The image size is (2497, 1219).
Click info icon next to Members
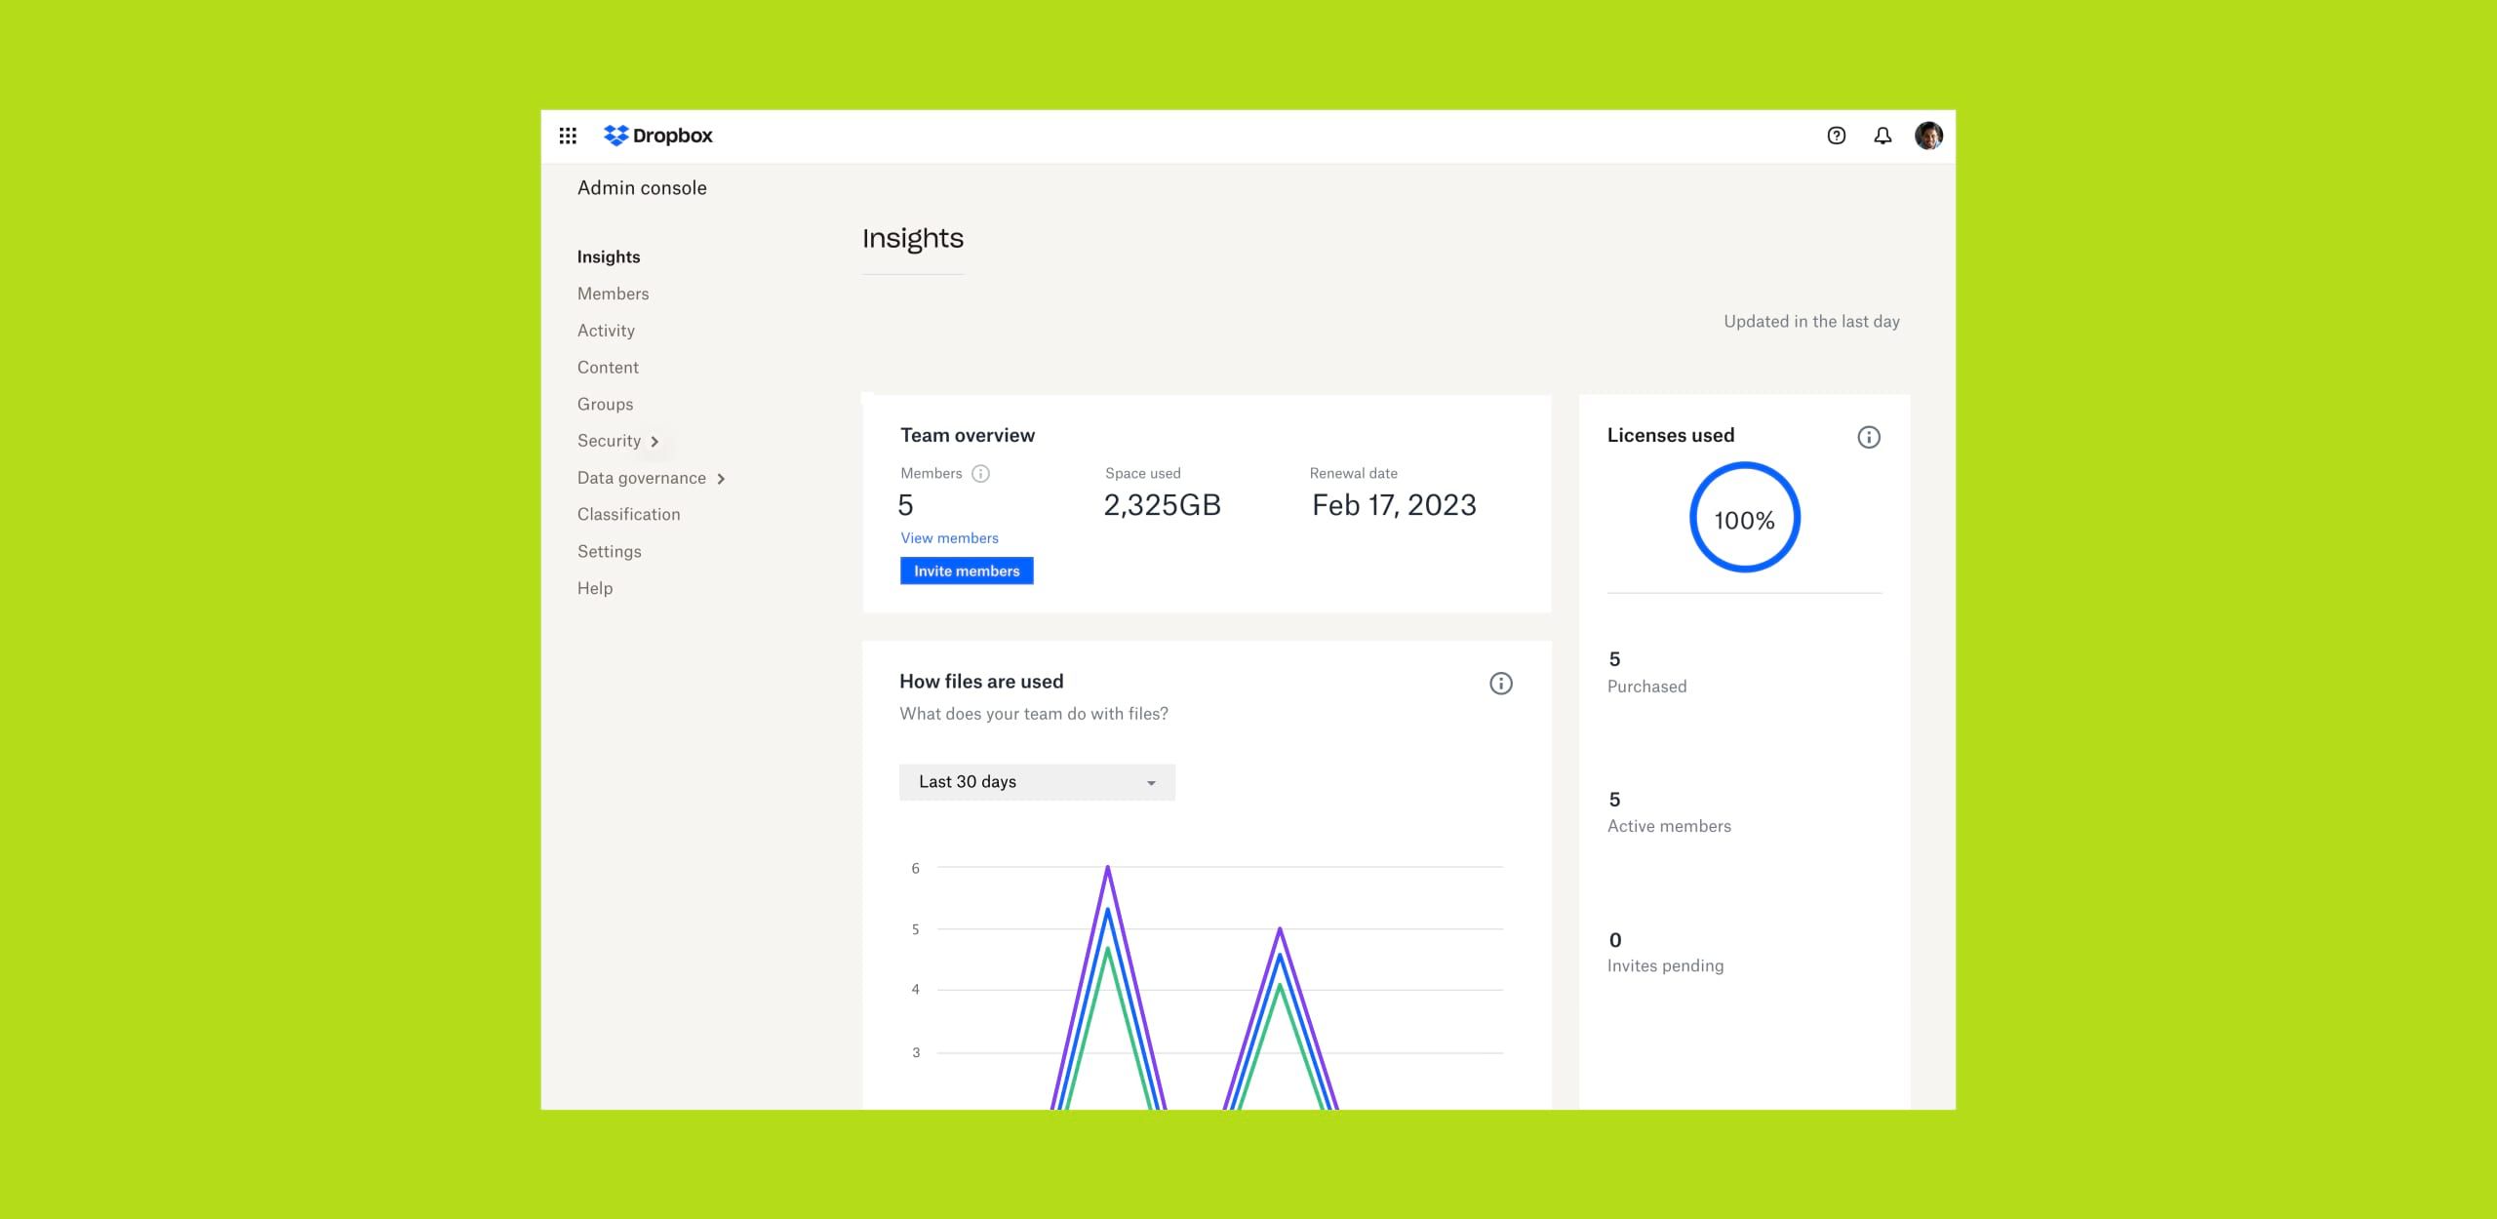point(981,474)
